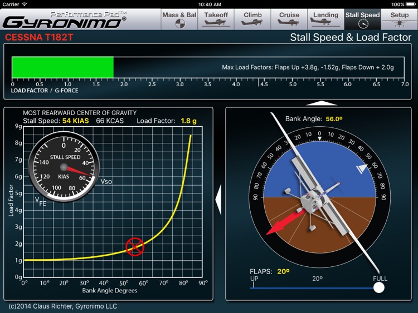Viewport: 418px width, 313px height.
Task: Click the Wi-Fi icon in status bar
Action: (25, 4)
